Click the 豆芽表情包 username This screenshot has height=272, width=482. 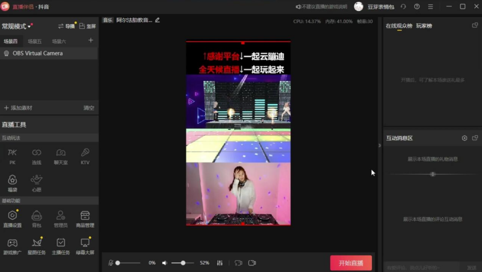point(381,7)
